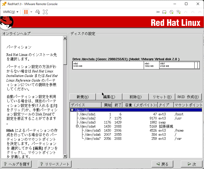Image resolution: width=204 pixels, height=169 pixels.
Task: Select the /dev/sda row
Action: pos(136,110)
